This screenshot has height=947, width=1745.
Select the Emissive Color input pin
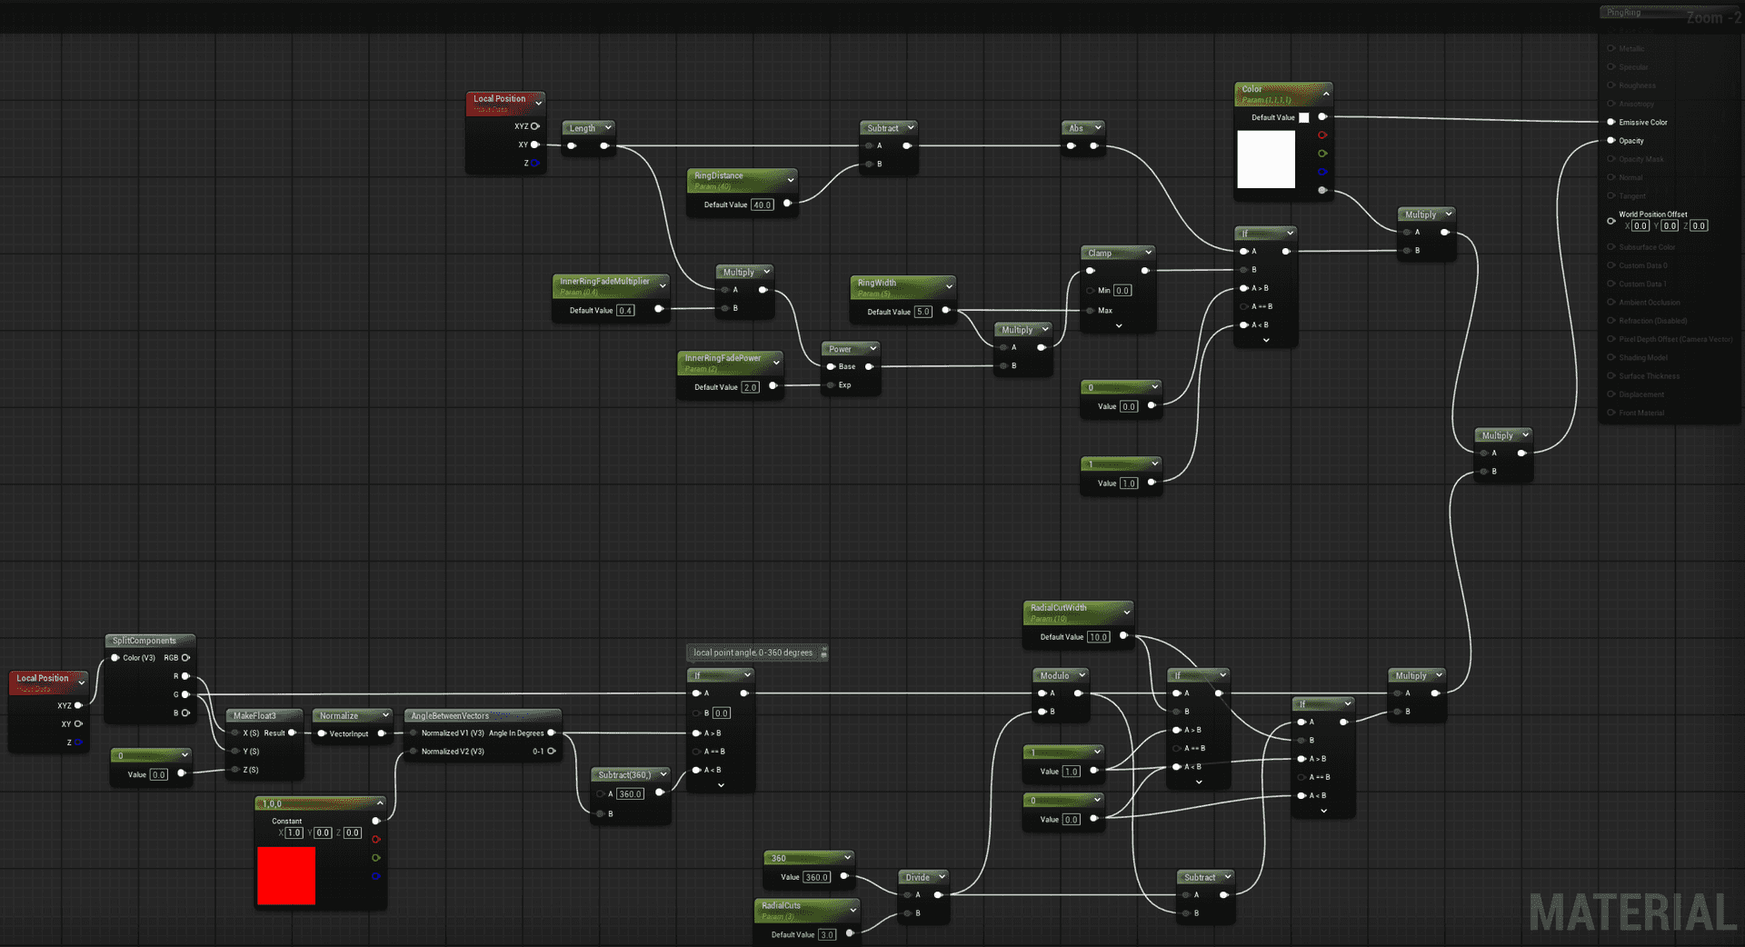tap(1611, 122)
